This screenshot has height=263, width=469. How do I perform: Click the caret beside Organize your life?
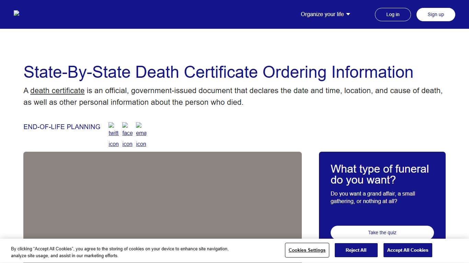click(x=348, y=14)
